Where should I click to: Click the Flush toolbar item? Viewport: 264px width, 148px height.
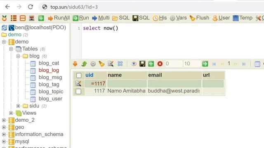point(200,18)
